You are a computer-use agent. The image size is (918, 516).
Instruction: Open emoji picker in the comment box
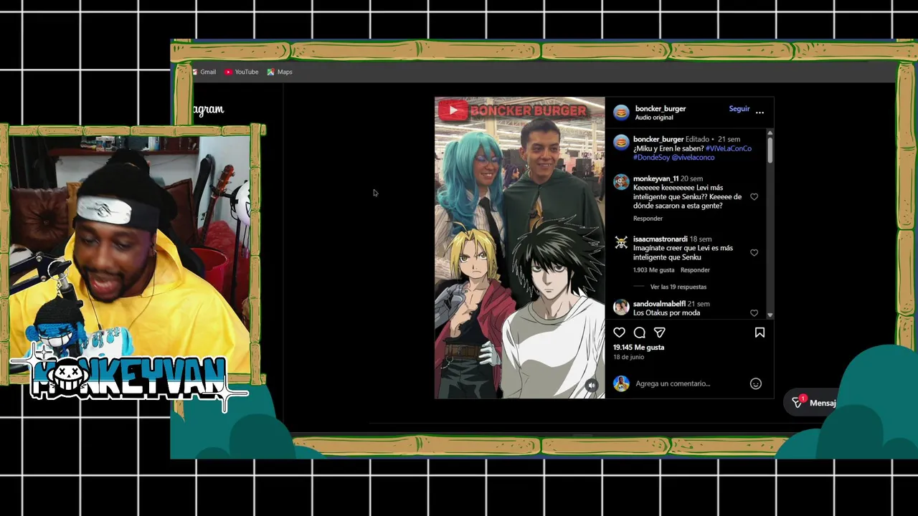click(756, 383)
